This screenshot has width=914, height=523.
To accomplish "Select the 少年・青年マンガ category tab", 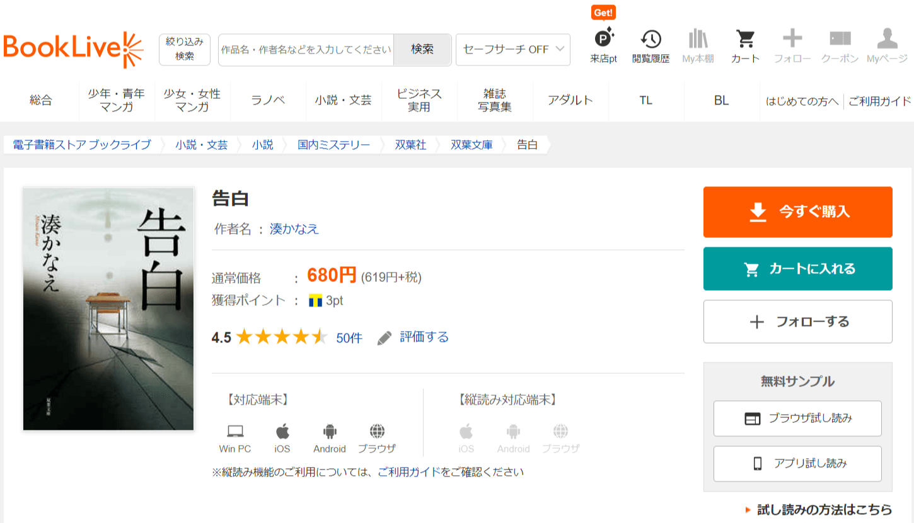I will (117, 100).
